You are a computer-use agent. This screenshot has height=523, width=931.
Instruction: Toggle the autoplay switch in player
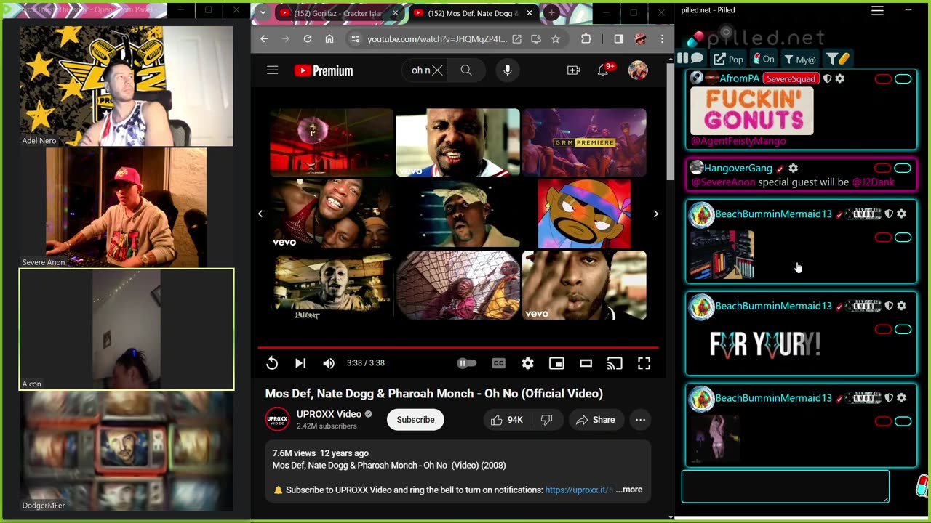tap(467, 363)
